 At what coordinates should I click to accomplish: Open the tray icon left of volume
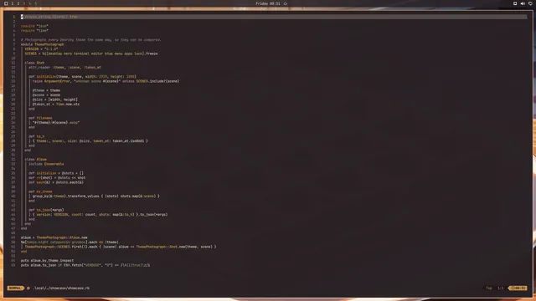[515, 3]
